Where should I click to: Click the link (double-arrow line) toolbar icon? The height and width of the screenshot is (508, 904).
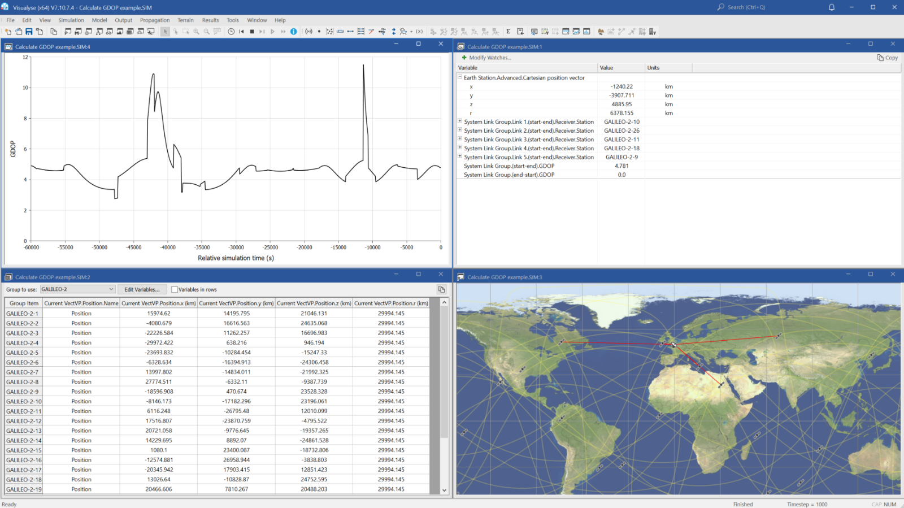tap(350, 32)
